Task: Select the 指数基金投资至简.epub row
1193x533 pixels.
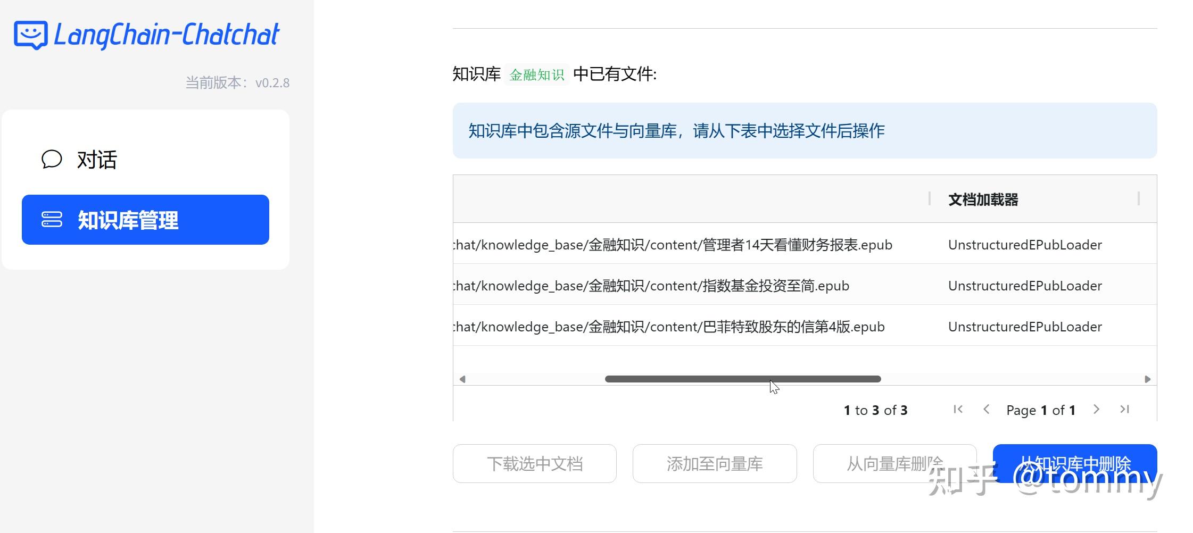Action: tap(650, 286)
